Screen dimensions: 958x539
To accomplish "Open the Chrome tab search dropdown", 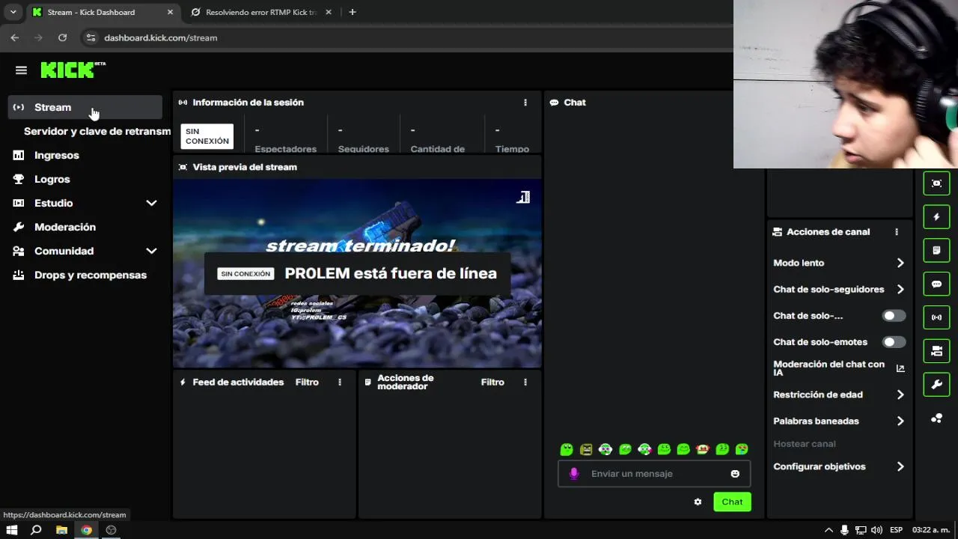I will coord(13,12).
